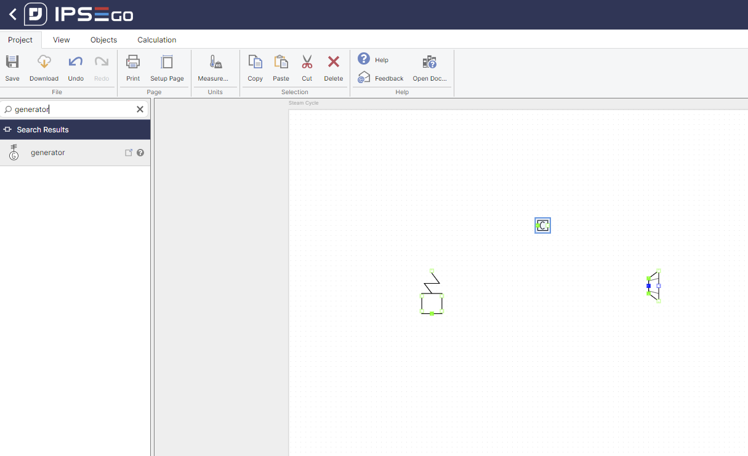Go back using the header arrow
Screen dimensions: 748x456
tap(12, 14)
